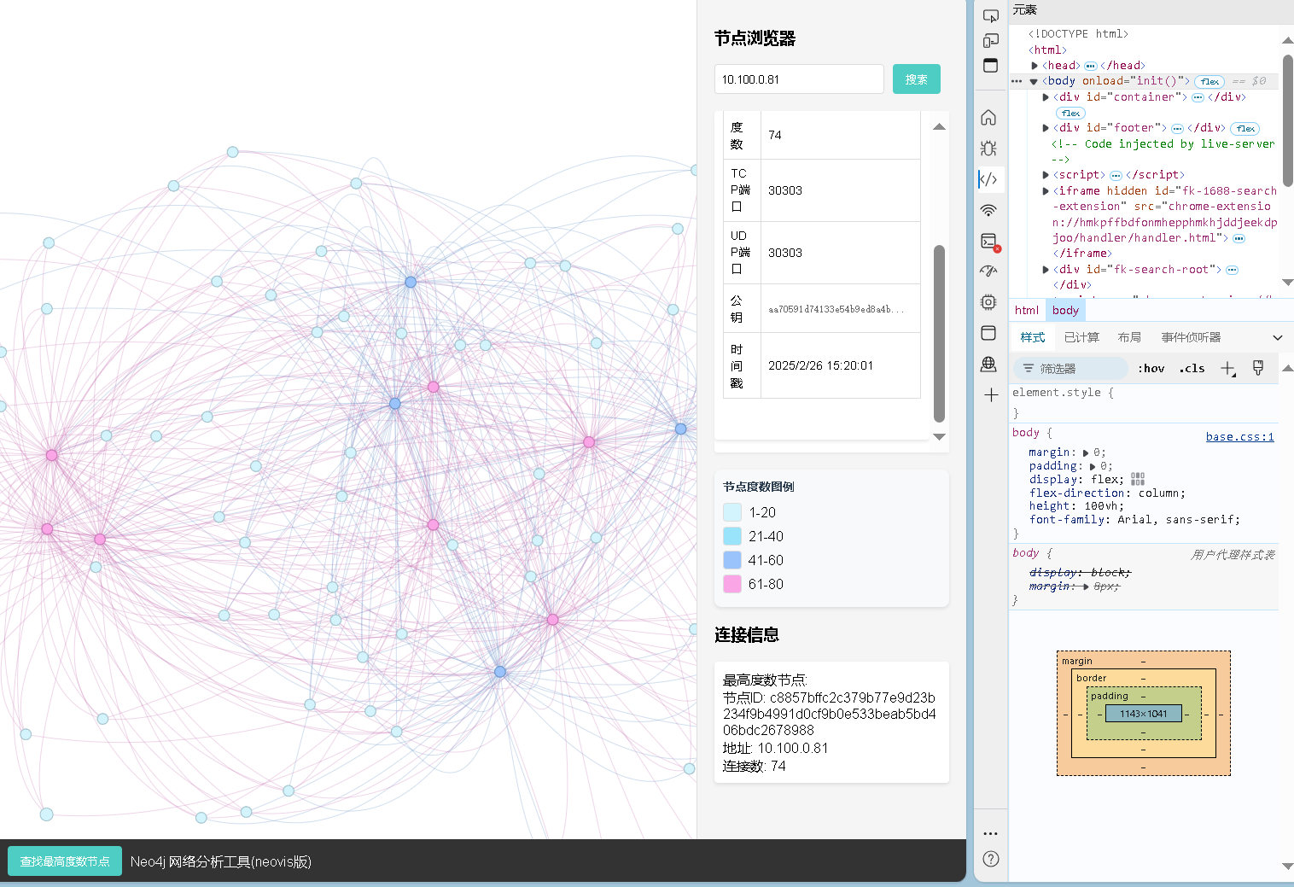Toggle device emulation icon in DevTools
1294x887 pixels.
click(x=990, y=41)
